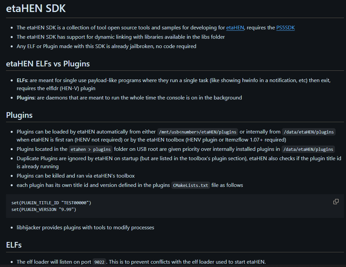Click the Plugins section heading
Viewport: 346px width, 267px height.
[x=19, y=115]
